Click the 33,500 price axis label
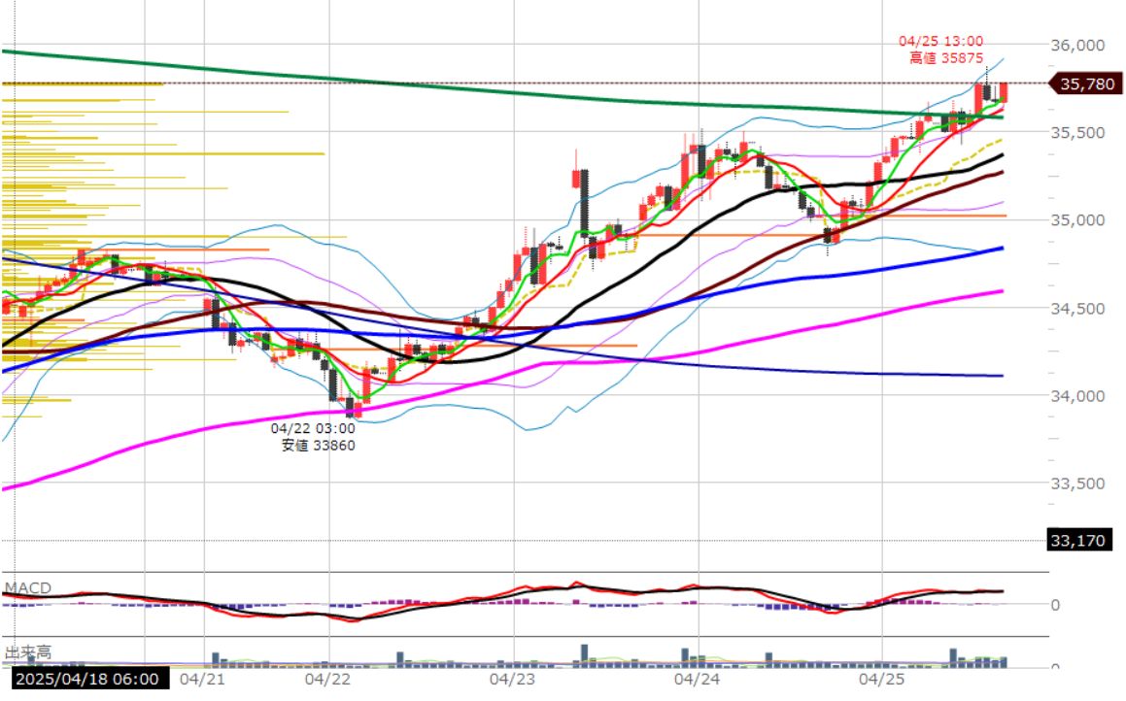 (x=1077, y=484)
